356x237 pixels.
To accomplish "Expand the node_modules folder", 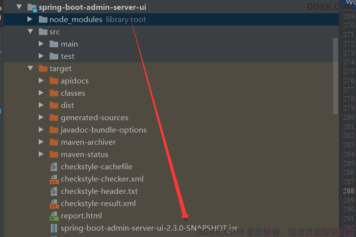I will coord(30,19).
